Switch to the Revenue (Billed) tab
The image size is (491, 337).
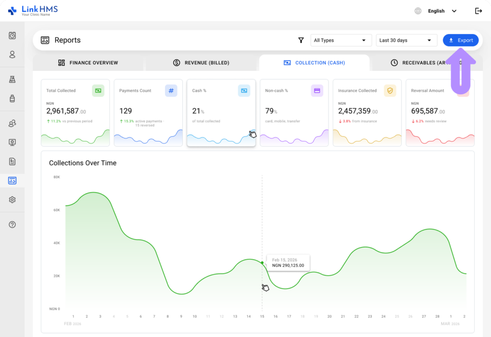pos(201,63)
